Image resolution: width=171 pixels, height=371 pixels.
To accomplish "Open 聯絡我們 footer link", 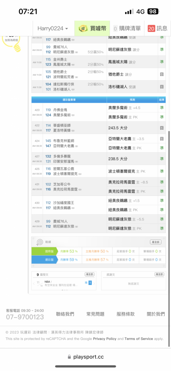I will click(x=65, y=314).
